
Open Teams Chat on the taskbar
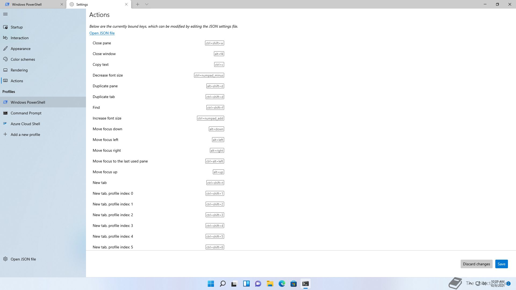point(258,284)
